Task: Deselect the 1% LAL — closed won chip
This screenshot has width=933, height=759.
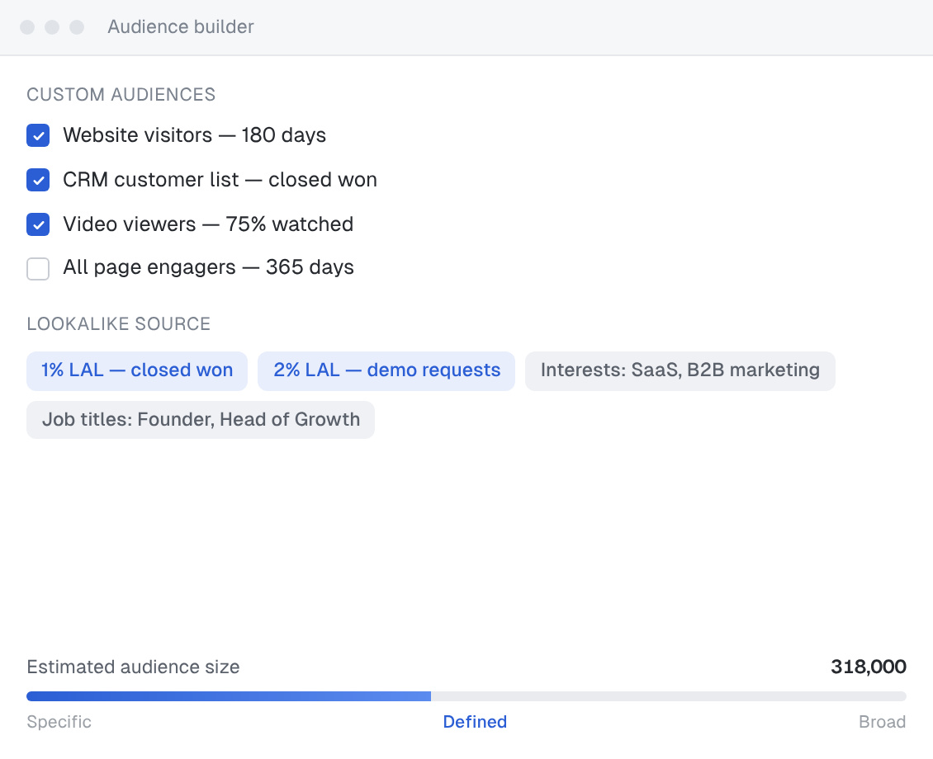Action: point(137,371)
